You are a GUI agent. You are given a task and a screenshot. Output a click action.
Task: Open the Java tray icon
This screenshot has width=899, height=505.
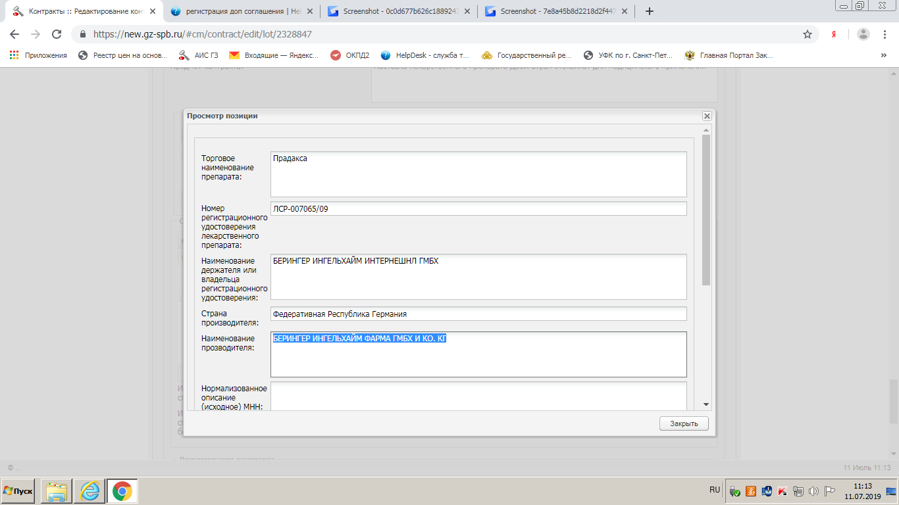[752, 491]
